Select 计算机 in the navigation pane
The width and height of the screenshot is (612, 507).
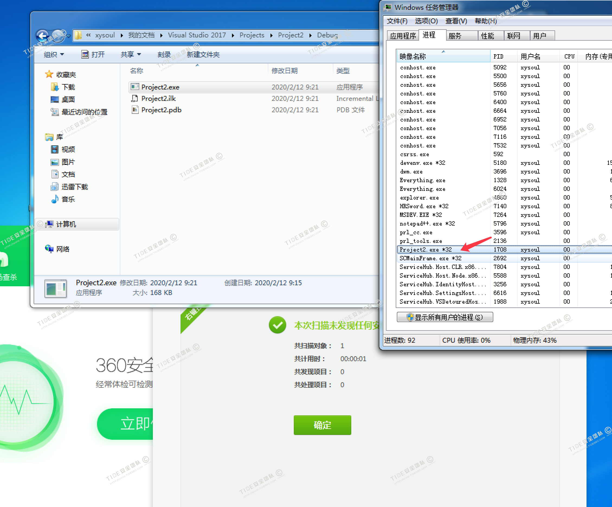click(x=66, y=224)
